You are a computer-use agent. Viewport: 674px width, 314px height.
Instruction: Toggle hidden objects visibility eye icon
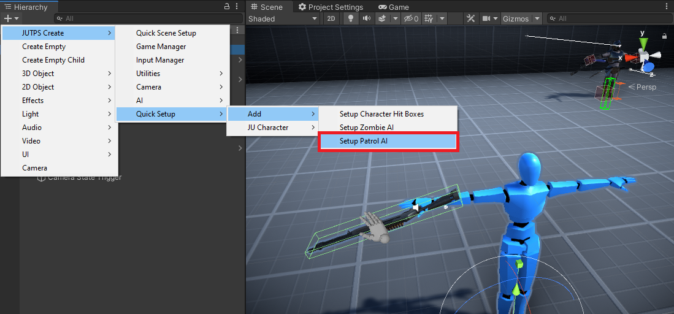click(412, 18)
